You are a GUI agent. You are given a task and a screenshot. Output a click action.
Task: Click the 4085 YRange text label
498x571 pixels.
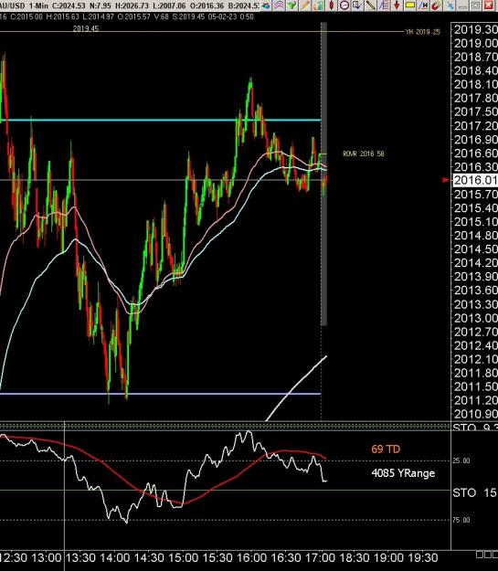(403, 473)
